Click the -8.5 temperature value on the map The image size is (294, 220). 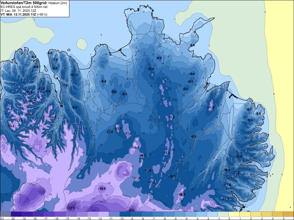pyautogui.click(x=159, y=58)
